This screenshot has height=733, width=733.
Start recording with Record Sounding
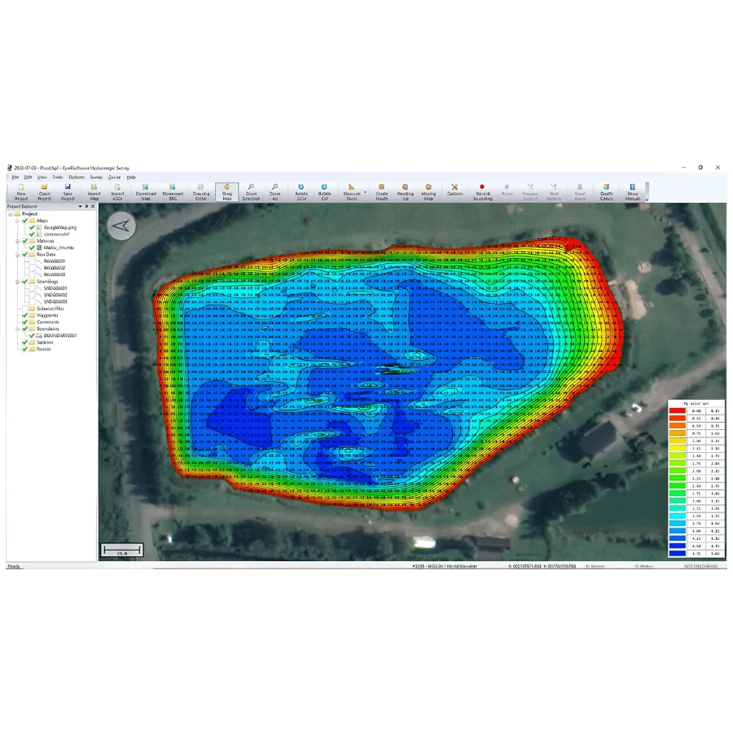(x=482, y=192)
